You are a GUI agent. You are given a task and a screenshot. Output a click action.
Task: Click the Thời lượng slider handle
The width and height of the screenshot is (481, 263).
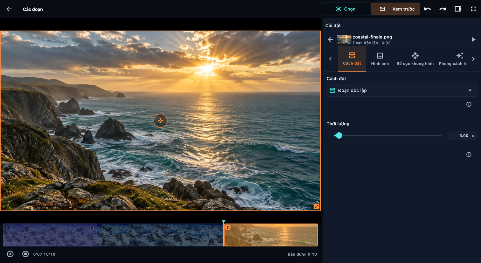pyautogui.click(x=339, y=135)
